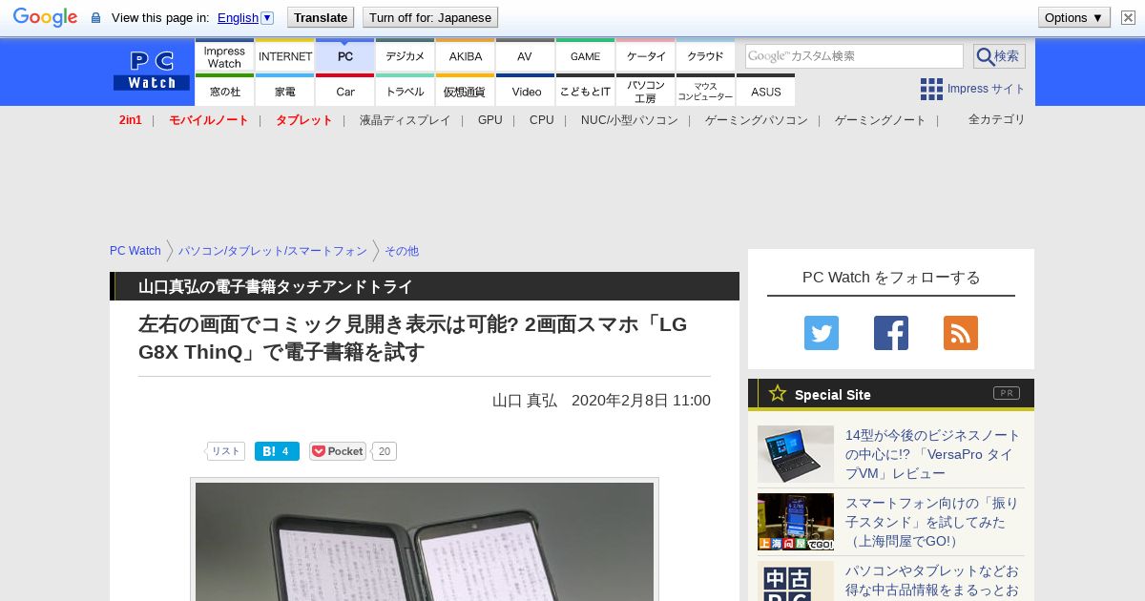
Task: Close the Google Translate bar
Action: [1128, 17]
